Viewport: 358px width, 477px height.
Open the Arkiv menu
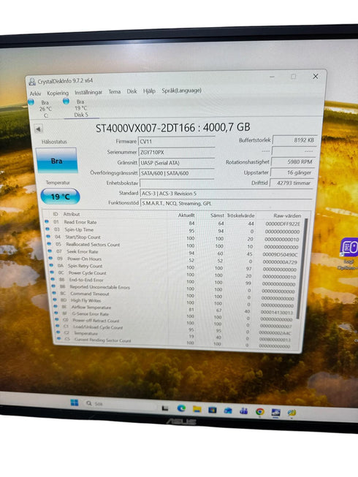[35, 94]
